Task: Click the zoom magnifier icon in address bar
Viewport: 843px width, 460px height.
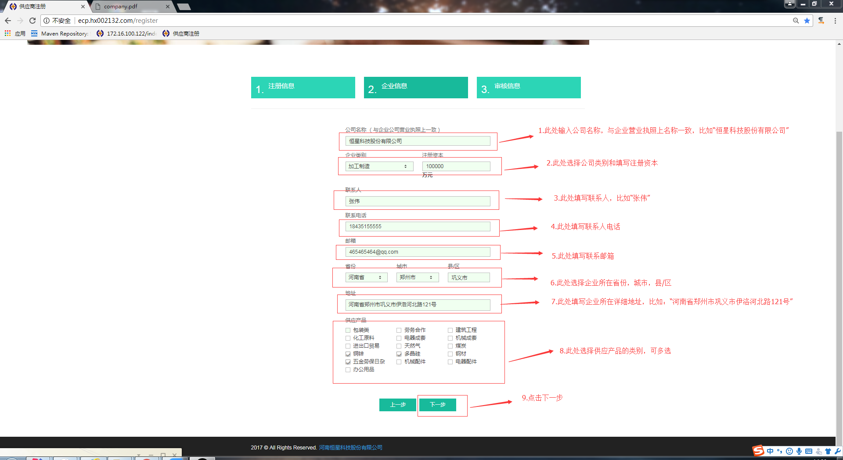Action: [x=796, y=21]
